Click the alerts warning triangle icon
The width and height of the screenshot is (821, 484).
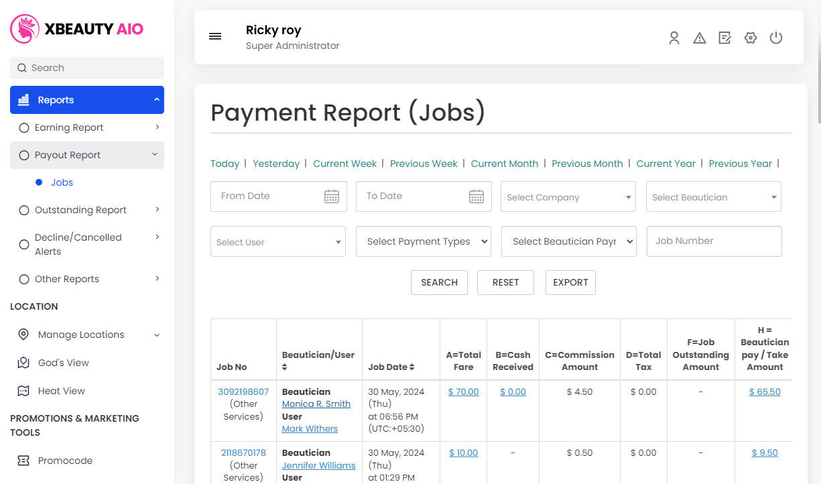(700, 38)
